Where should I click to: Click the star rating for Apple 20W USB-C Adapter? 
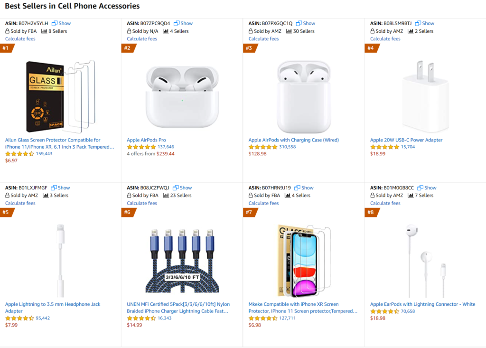pyautogui.click(x=384, y=147)
